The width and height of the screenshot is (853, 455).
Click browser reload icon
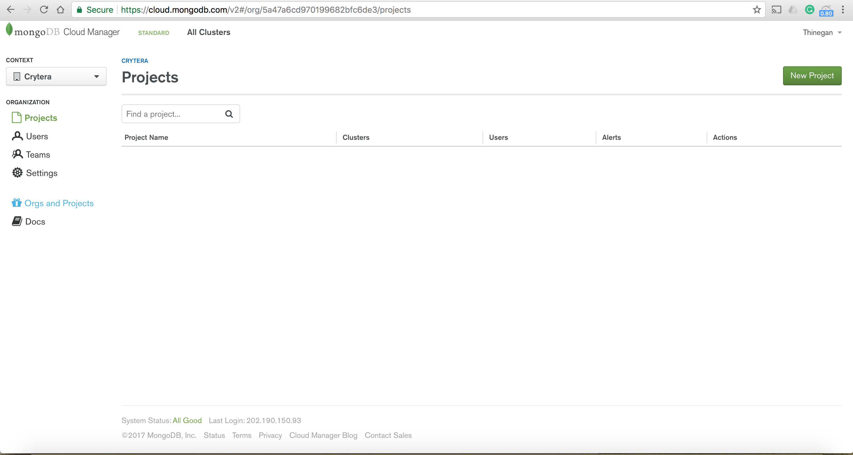click(x=44, y=9)
